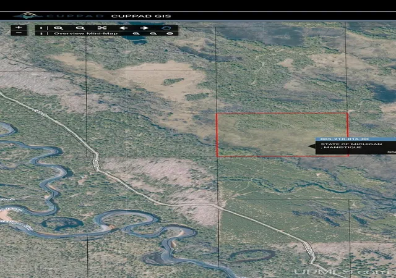Click STATE OF MICHIGAN owner text
Screen dimensions: 396x278
pyautogui.click(x=351, y=144)
